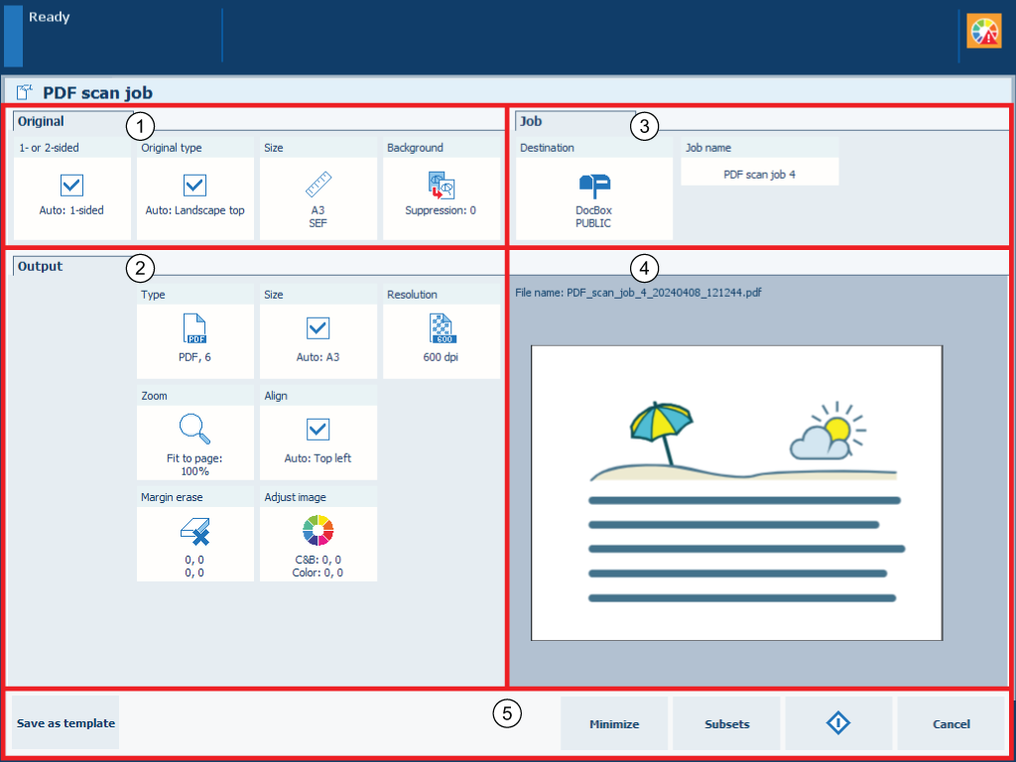Toggle the Auto: 1-sided checkbox
The height and width of the screenshot is (762, 1016).
tap(72, 186)
